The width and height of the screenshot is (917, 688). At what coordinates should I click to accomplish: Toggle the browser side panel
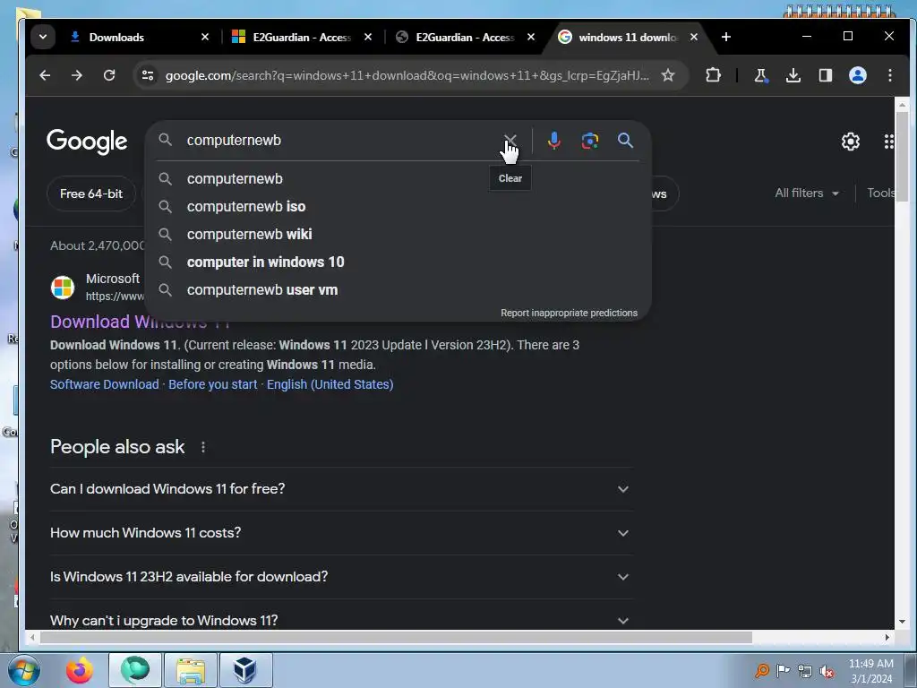825,75
